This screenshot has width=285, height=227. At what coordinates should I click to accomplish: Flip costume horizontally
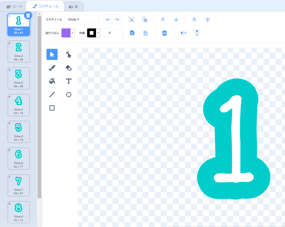183,33
